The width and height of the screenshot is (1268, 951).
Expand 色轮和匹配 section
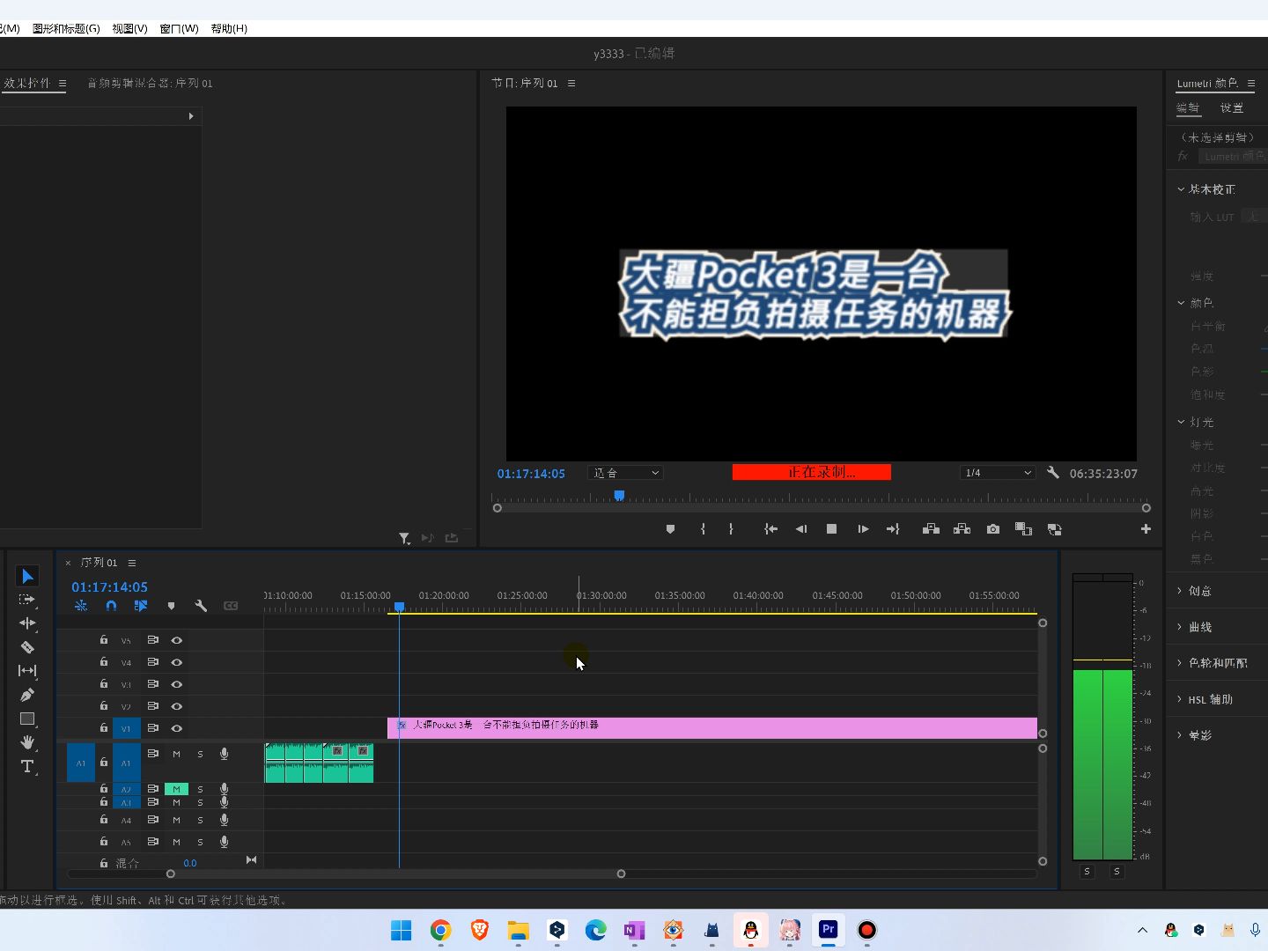click(1179, 663)
